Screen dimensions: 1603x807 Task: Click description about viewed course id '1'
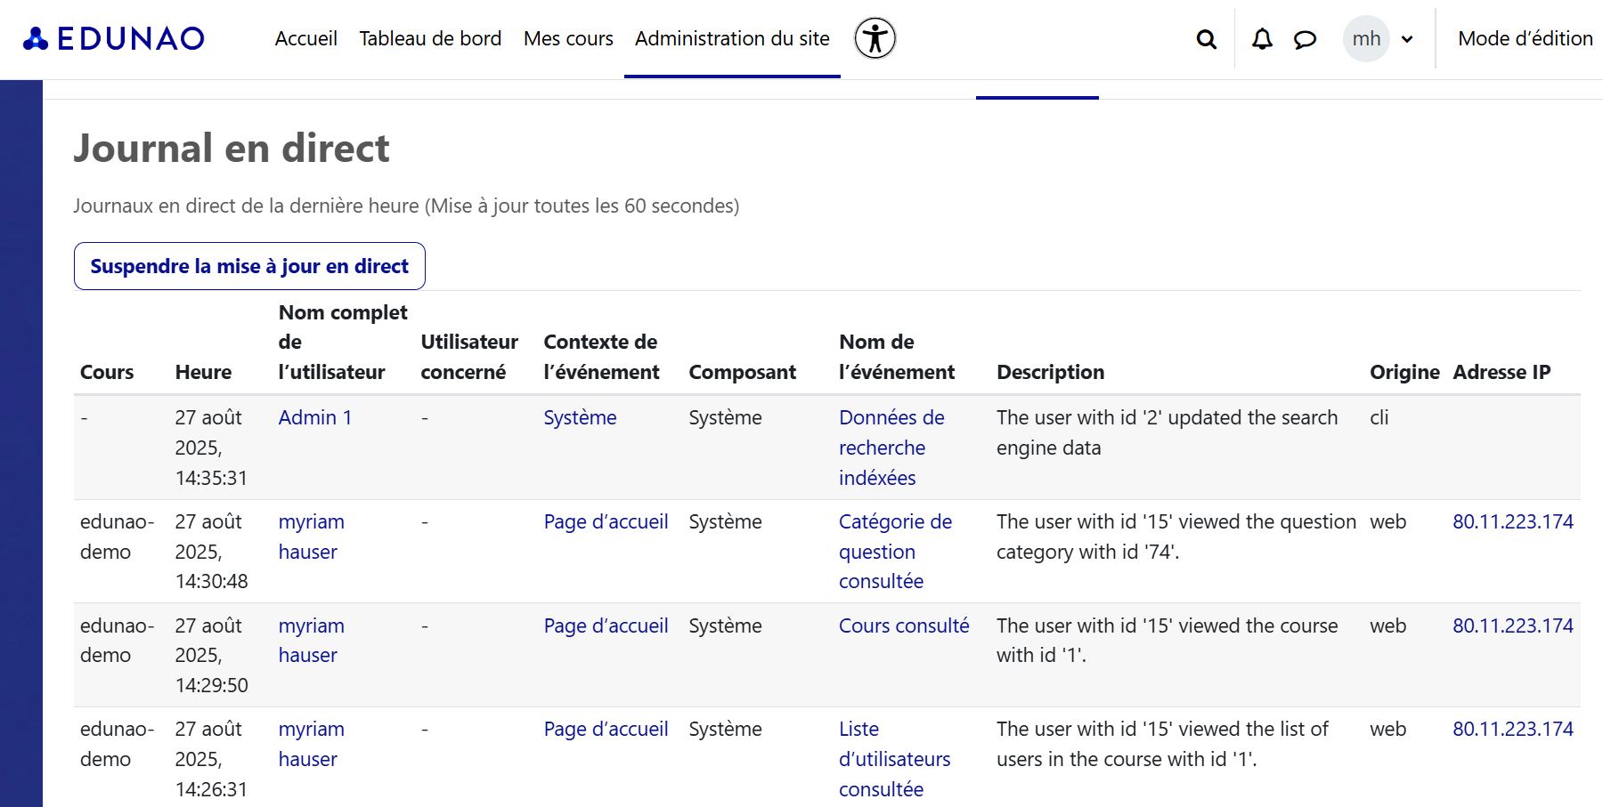pyautogui.click(x=1167, y=641)
